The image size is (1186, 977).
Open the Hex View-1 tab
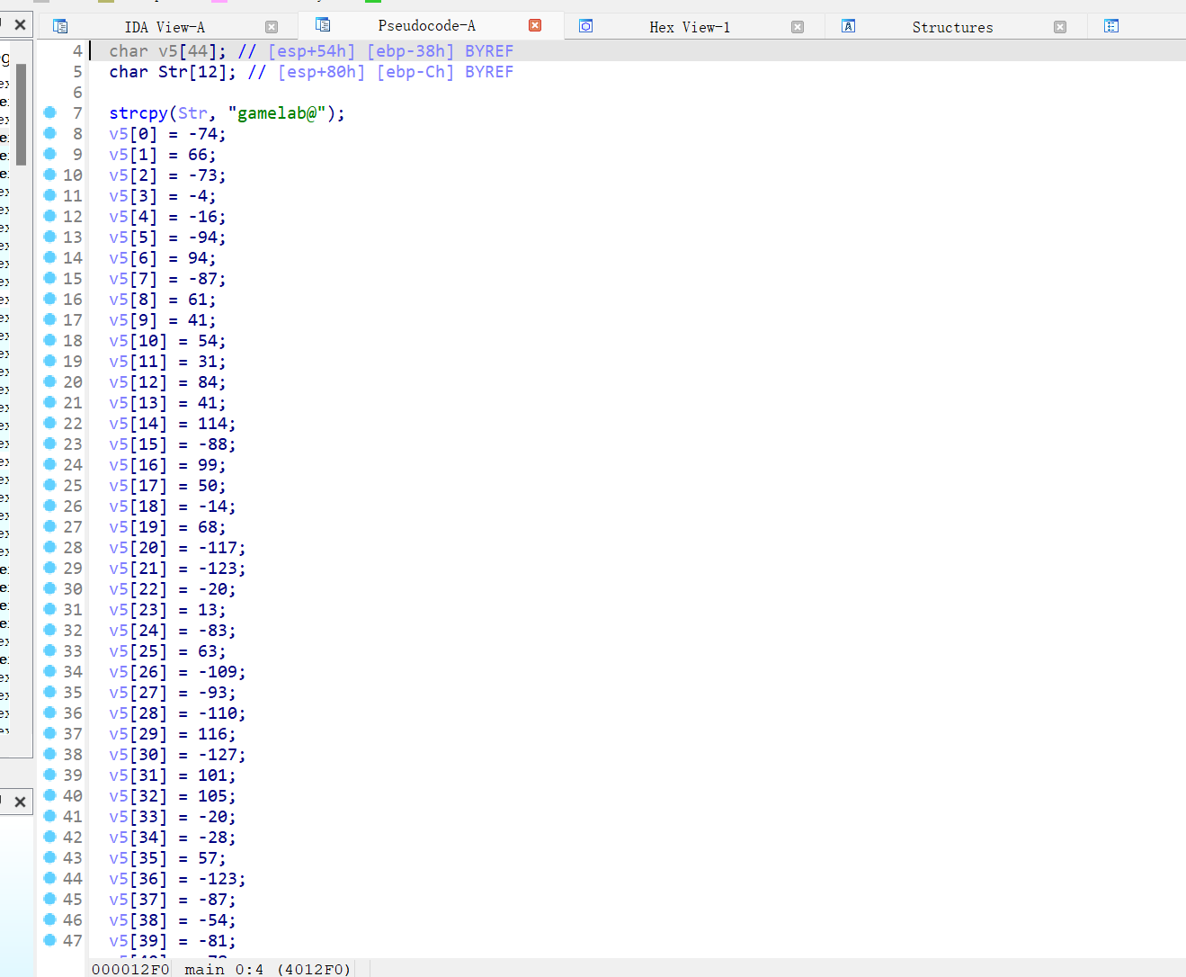coord(690,27)
